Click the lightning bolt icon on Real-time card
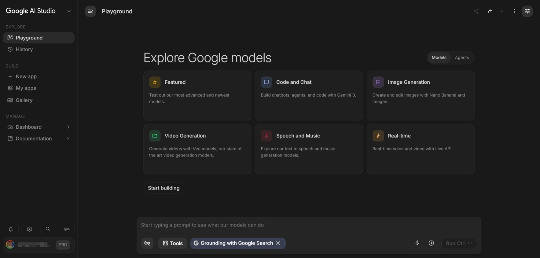This screenshot has height=258, width=540. click(x=378, y=136)
